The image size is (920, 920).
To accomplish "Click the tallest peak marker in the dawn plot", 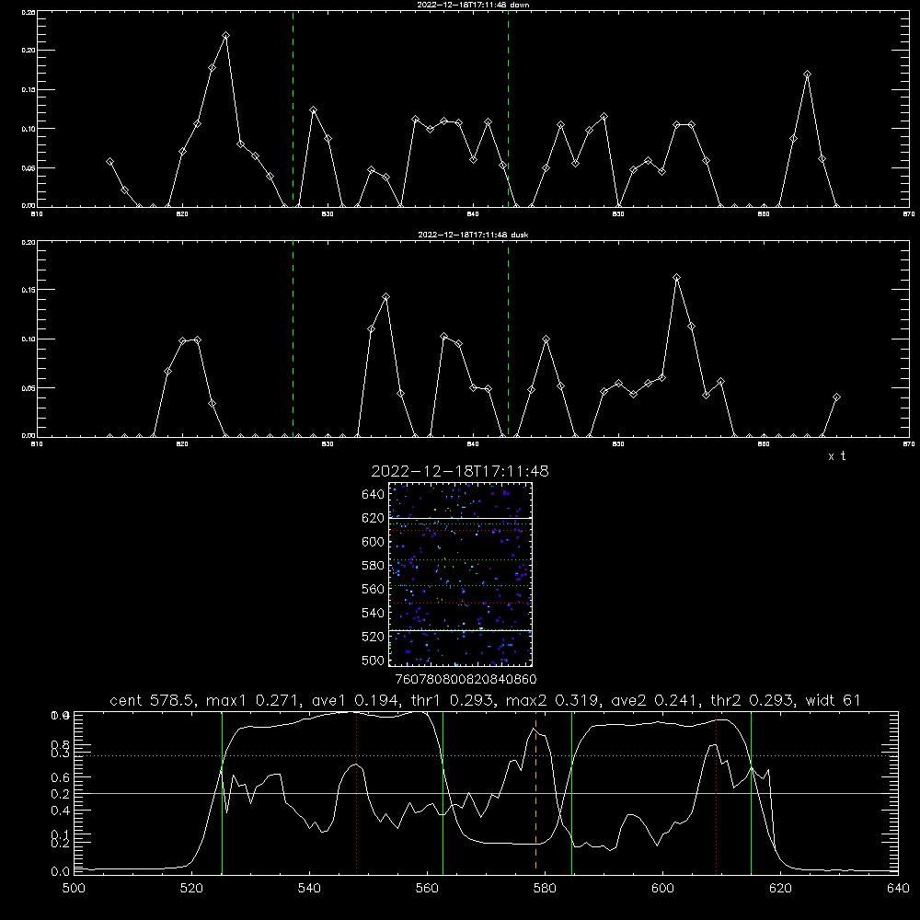I will pos(226,36).
